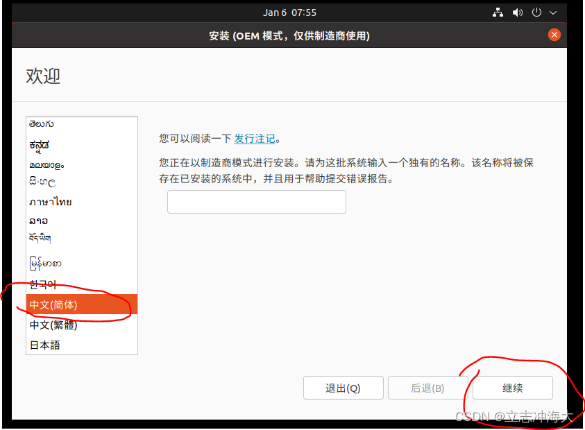Open the clock showing Jan 6 07:55
The width and height of the screenshot is (585, 430).
pos(289,12)
